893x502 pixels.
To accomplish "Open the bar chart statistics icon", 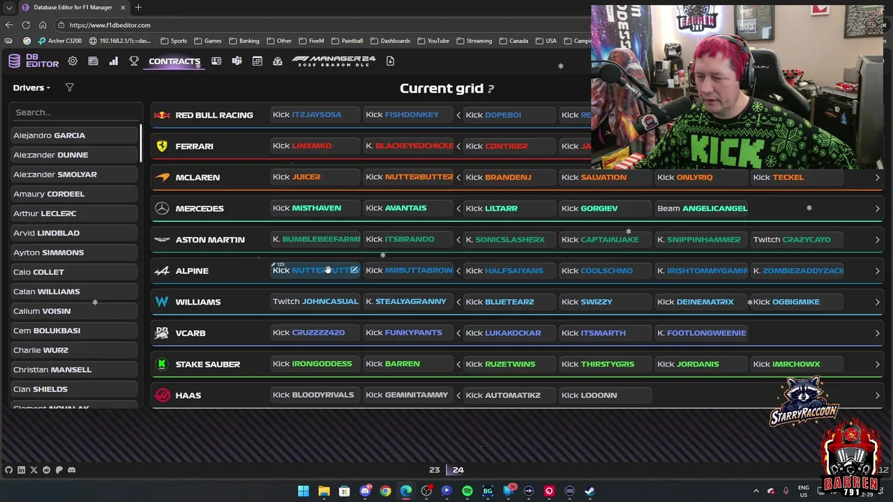I will point(114,61).
